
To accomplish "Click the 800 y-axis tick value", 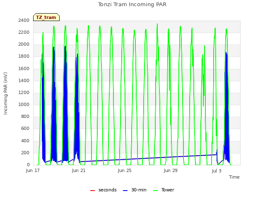I will point(25,116).
